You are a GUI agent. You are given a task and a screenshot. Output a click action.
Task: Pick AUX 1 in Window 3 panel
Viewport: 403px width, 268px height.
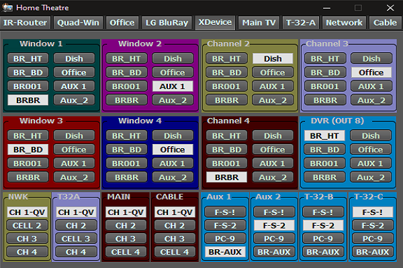click(74, 163)
